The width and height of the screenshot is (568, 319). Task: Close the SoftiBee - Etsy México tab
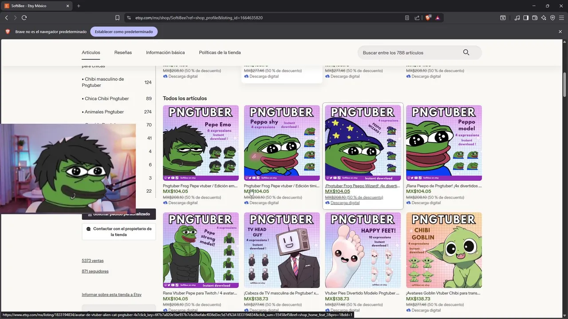(68, 6)
